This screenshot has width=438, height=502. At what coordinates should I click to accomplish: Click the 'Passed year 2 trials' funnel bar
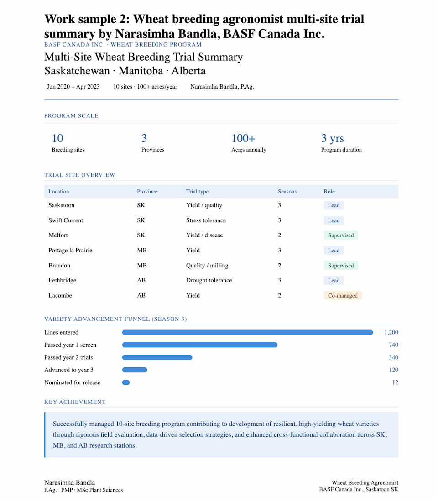[157, 357]
